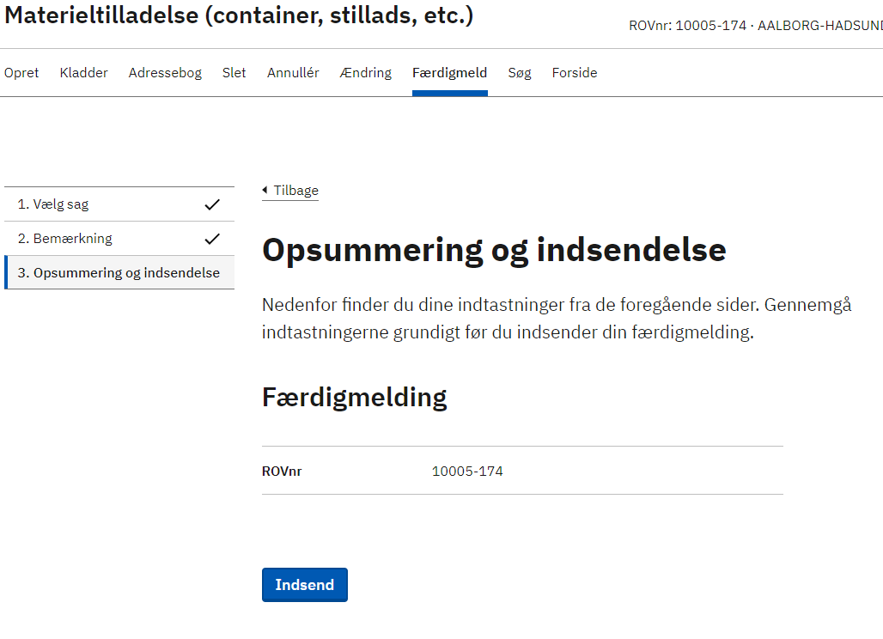Select the Slet menu item
This screenshot has width=883, height=639.
tap(234, 73)
